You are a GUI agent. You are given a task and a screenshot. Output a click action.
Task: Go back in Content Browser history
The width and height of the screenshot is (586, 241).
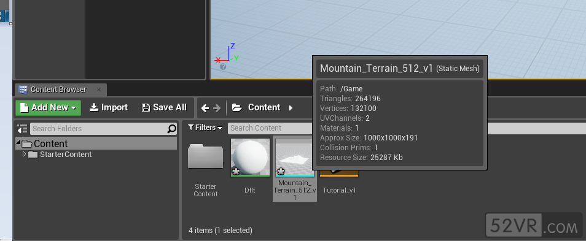click(205, 108)
